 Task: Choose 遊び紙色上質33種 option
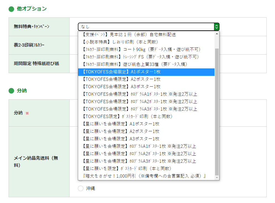146,65
